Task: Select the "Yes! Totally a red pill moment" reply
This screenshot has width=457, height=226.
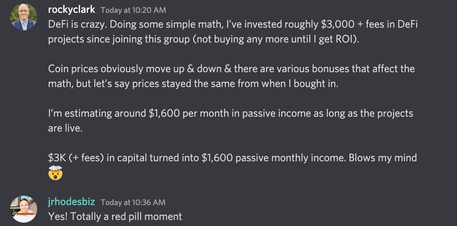Action: click(x=115, y=216)
